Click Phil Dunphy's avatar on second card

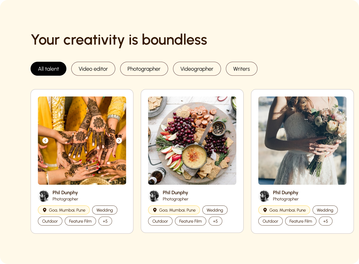pyautogui.click(x=154, y=196)
